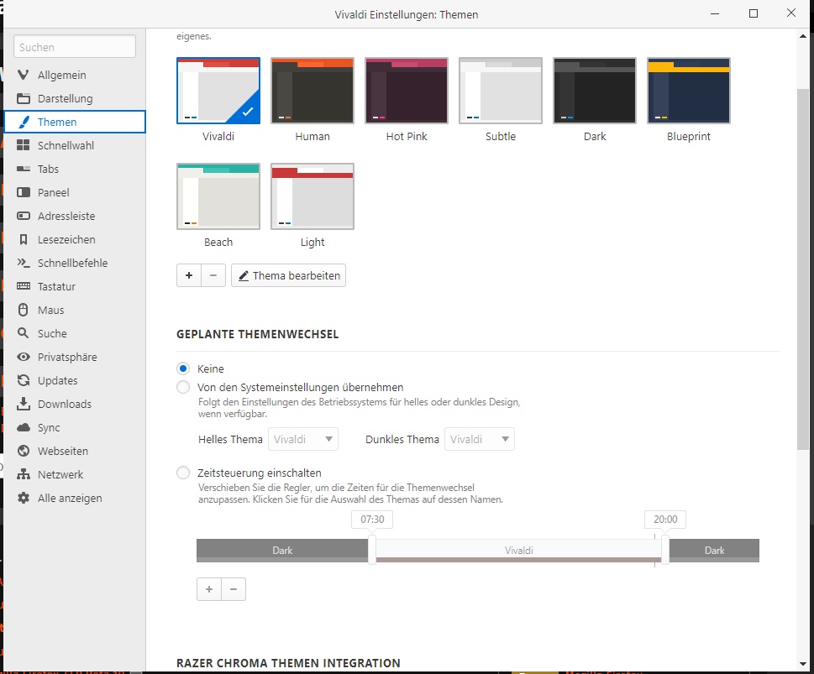The image size is (814, 674).
Task: Click the Tabs icon in sidebar
Action: click(24, 169)
